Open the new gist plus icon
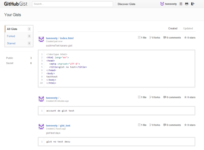The height and width of the screenshot is (150, 204). [181, 4]
